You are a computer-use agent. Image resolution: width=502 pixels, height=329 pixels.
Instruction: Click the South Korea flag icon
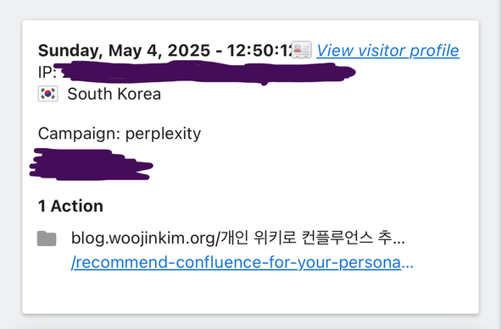pyautogui.click(x=48, y=94)
